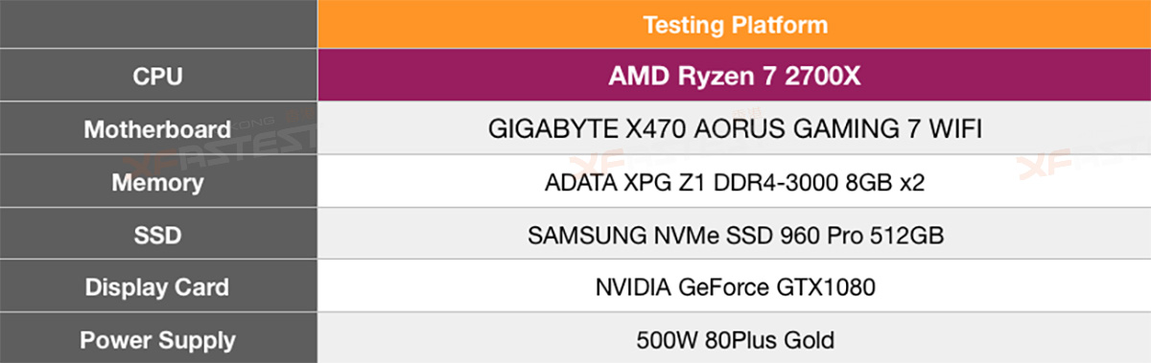Select the Power Supply row label
Screen dimensions: 1151x363
157,340
